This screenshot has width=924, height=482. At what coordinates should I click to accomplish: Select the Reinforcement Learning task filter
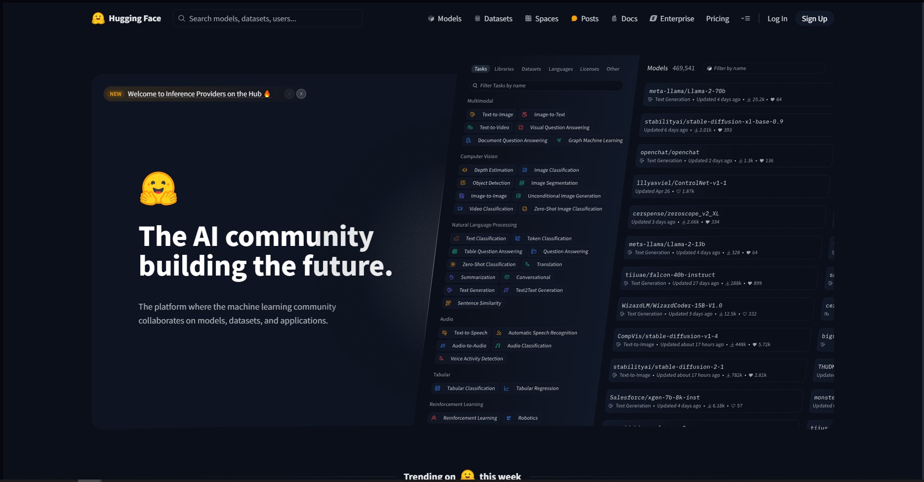464,418
